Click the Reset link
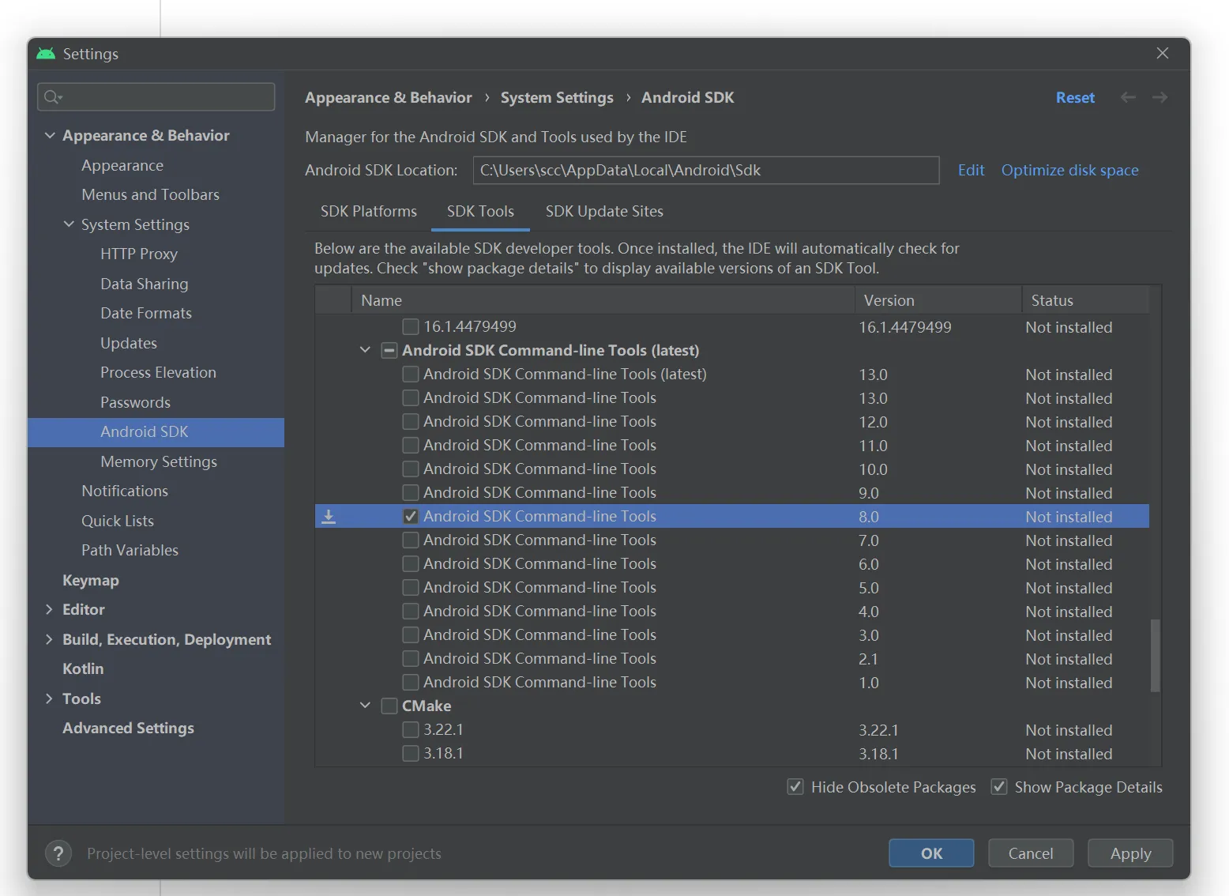This screenshot has height=896, width=1229. pyautogui.click(x=1075, y=98)
